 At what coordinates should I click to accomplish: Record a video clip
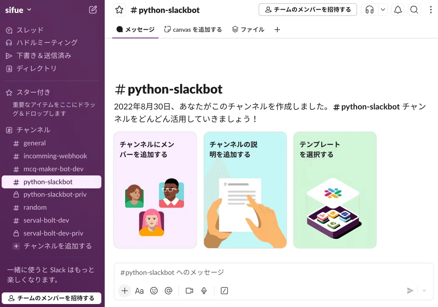[189, 291]
